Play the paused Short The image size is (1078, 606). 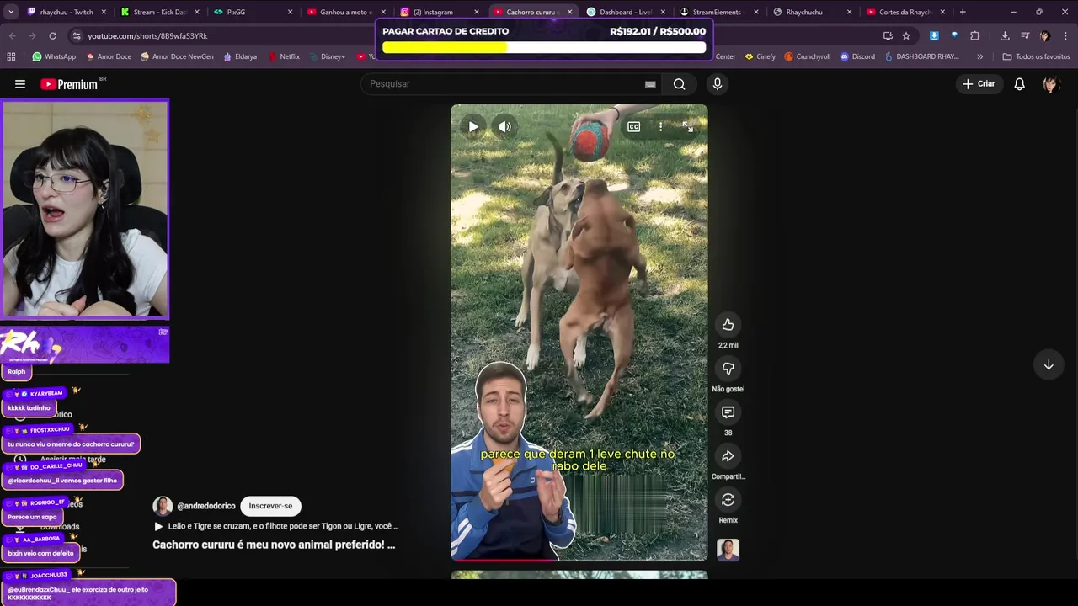[x=473, y=127]
